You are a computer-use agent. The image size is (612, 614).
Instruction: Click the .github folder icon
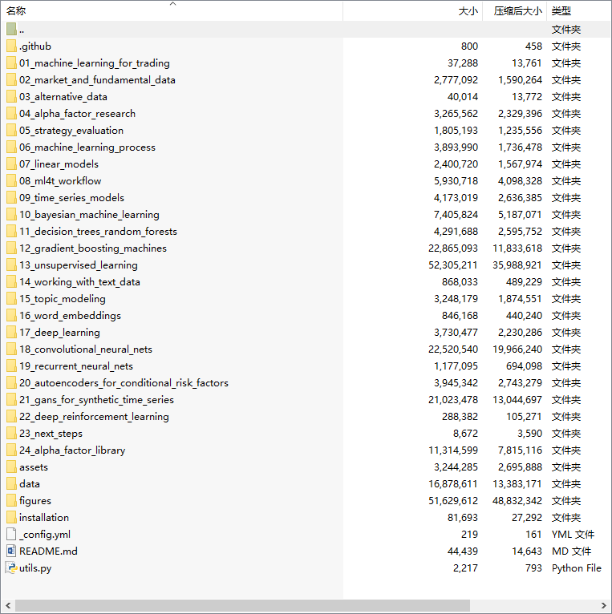tap(11, 46)
